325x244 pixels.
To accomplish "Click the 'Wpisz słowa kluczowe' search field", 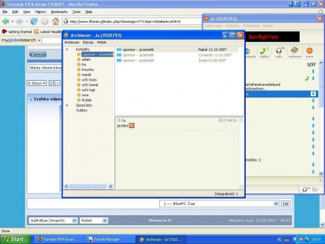I will click(45, 68).
